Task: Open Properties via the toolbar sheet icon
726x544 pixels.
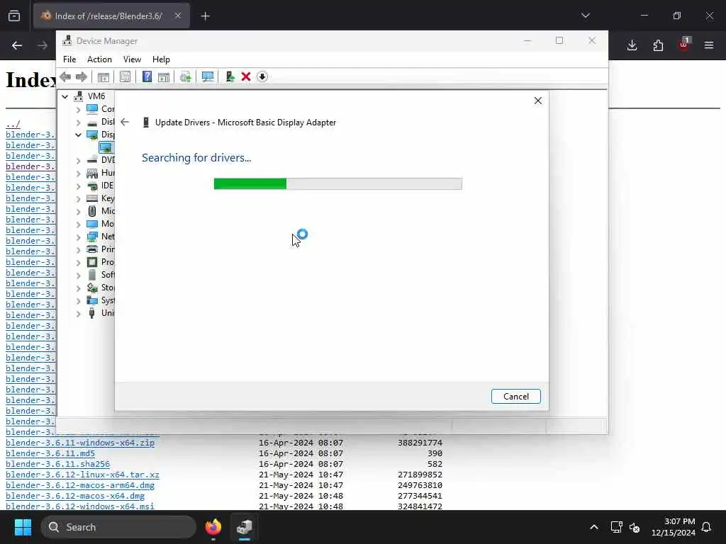Action: pyautogui.click(x=125, y=76)
